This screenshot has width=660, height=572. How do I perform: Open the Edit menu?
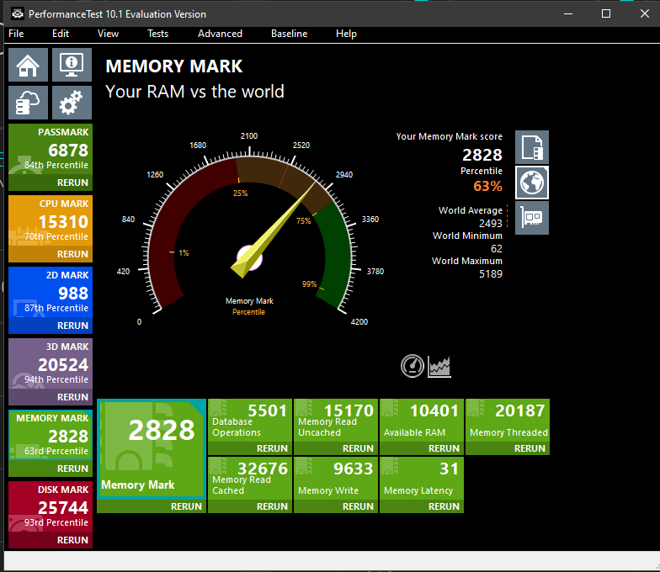pyautogui.click(x=61, y=34)
